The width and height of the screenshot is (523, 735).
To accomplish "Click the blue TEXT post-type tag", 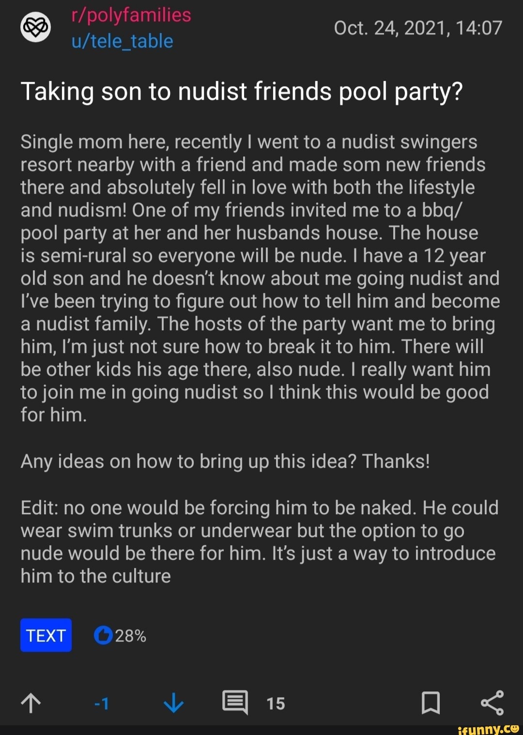I will (46, 635).
